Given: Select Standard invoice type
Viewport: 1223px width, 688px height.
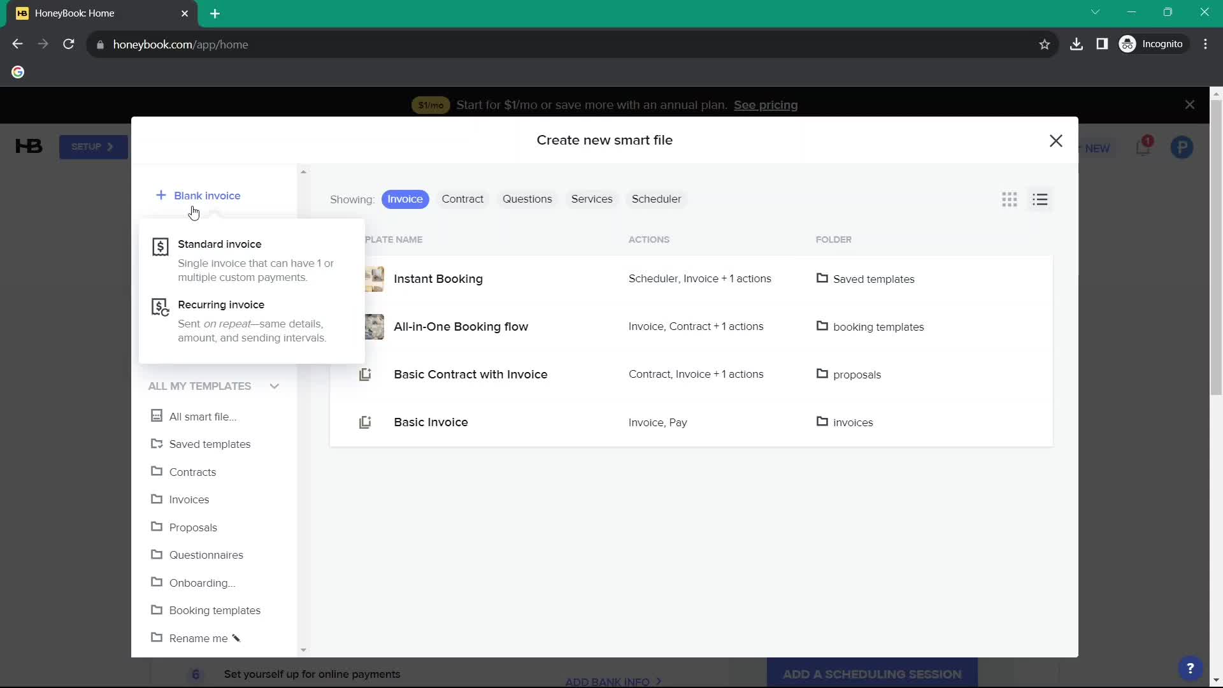Looking at the screenshot, I should tap(220, 243).
